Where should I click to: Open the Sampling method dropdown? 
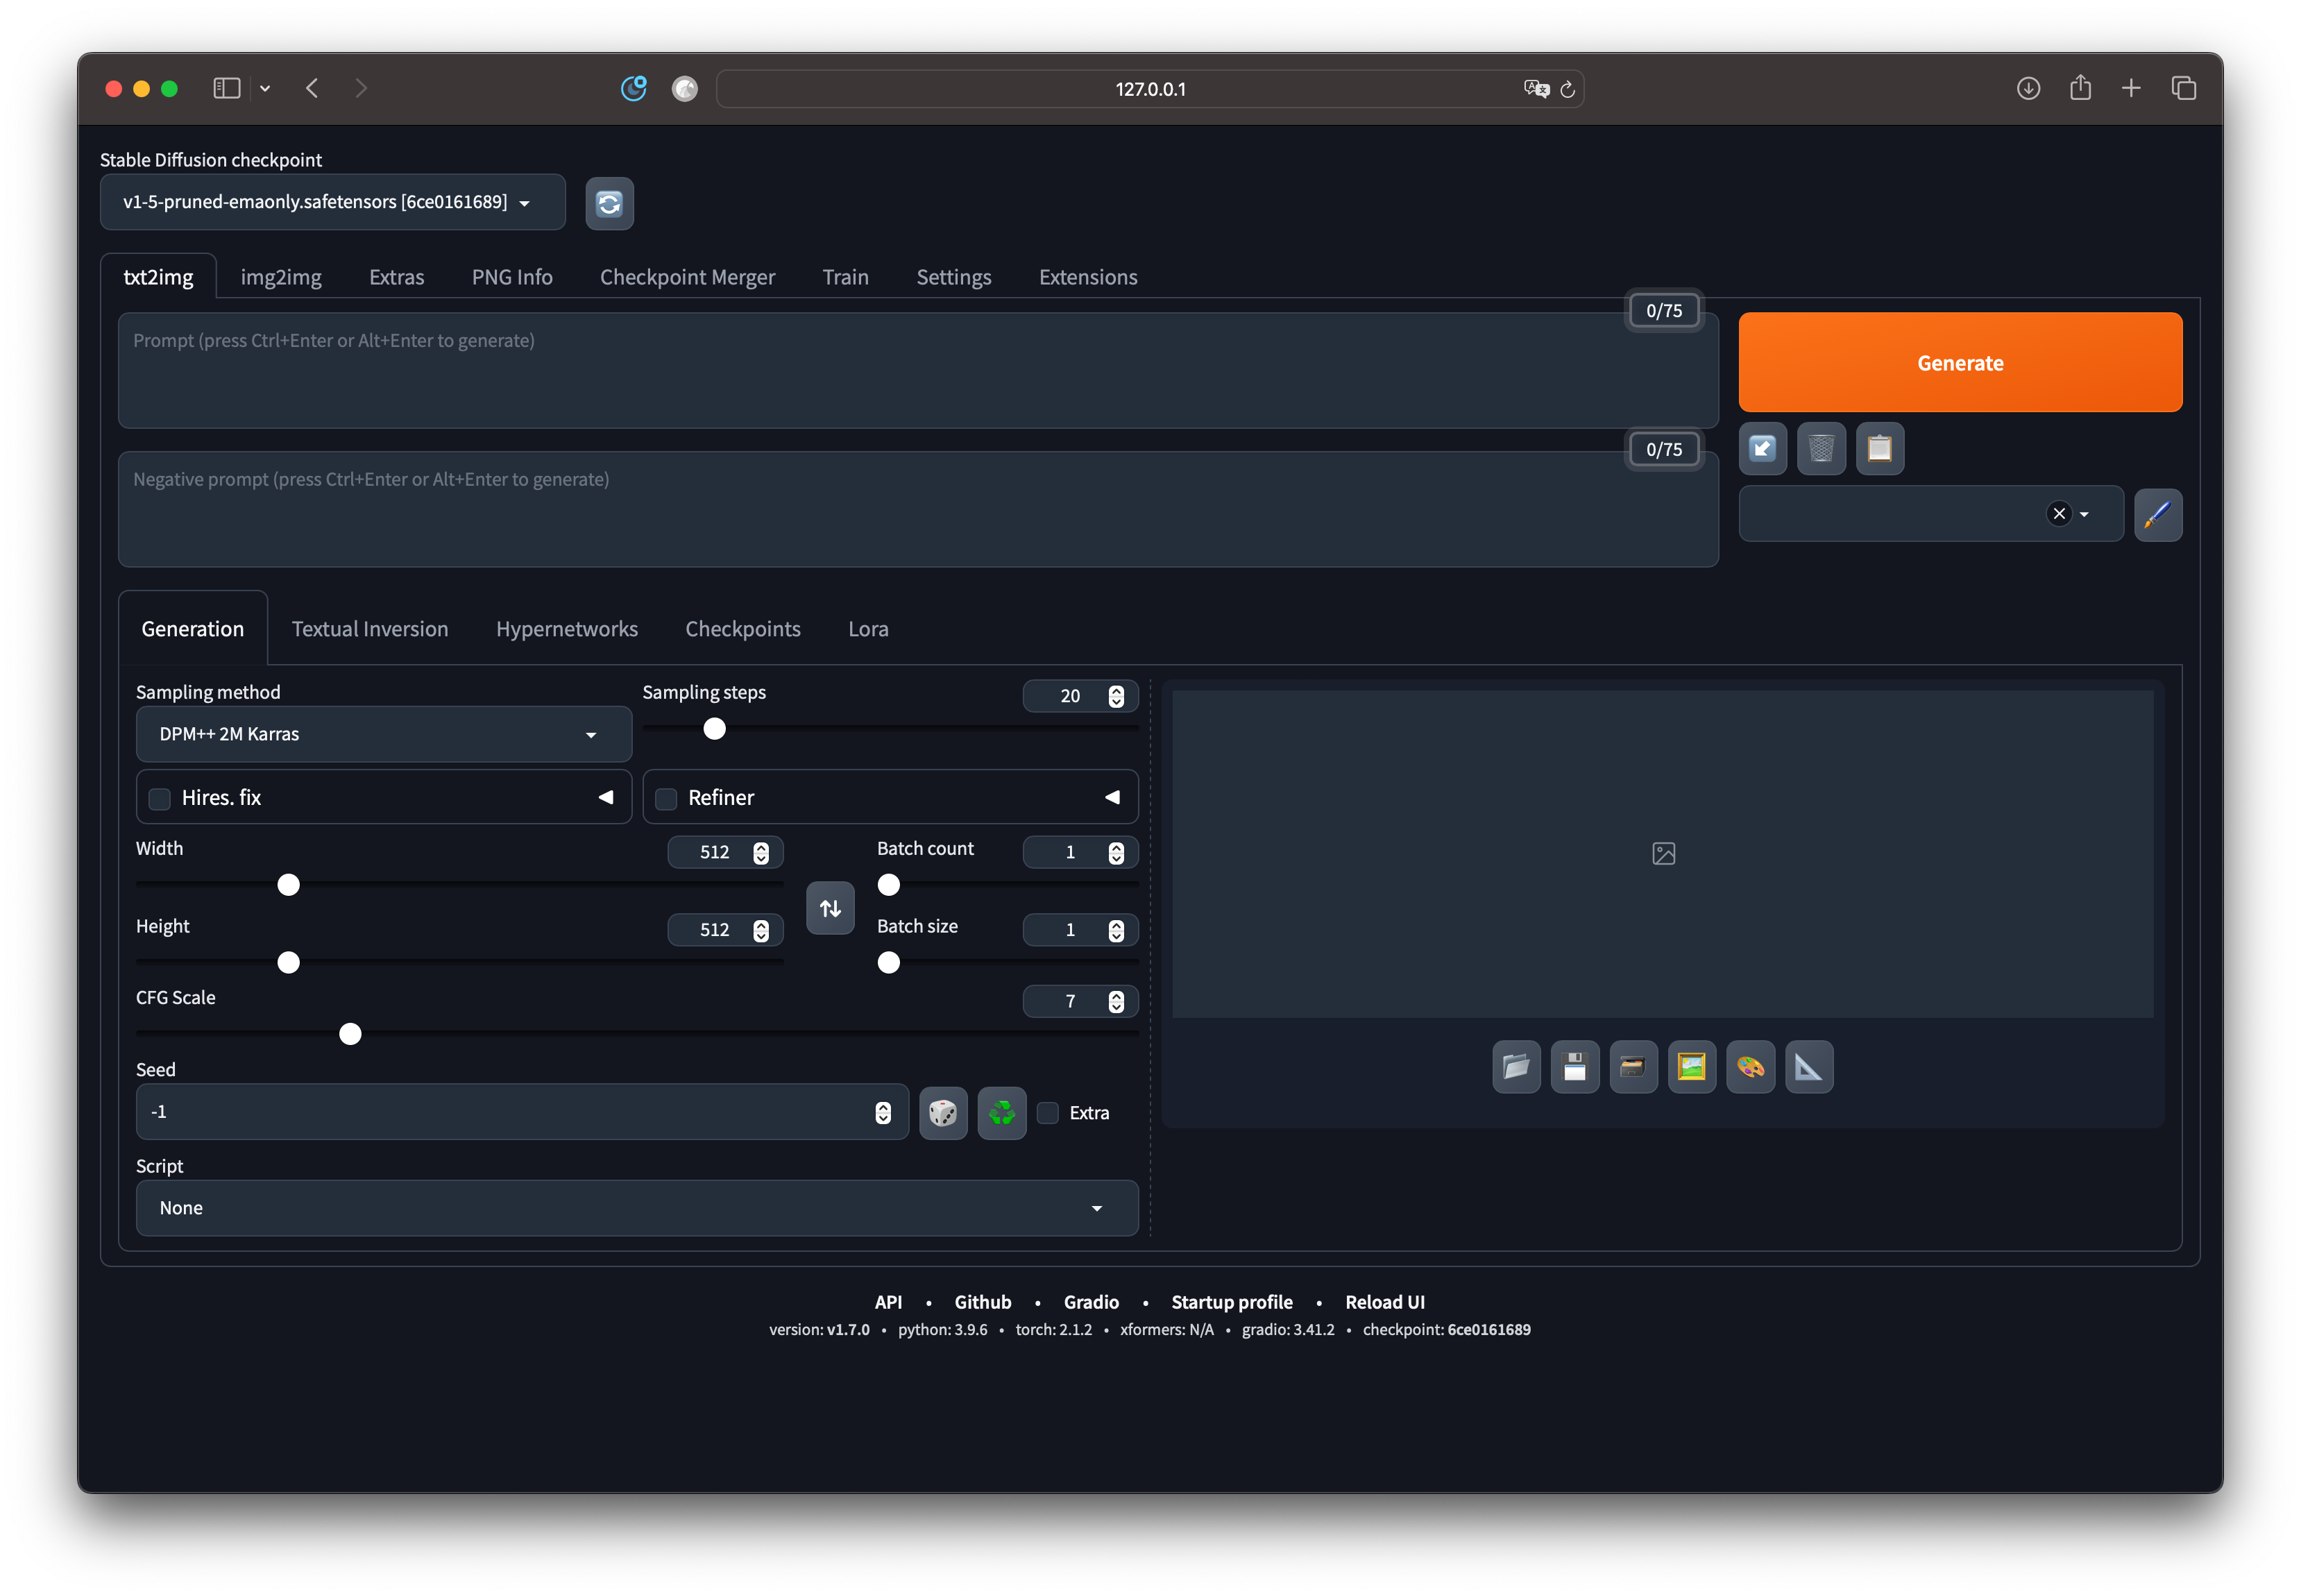[x=383, y=734]
